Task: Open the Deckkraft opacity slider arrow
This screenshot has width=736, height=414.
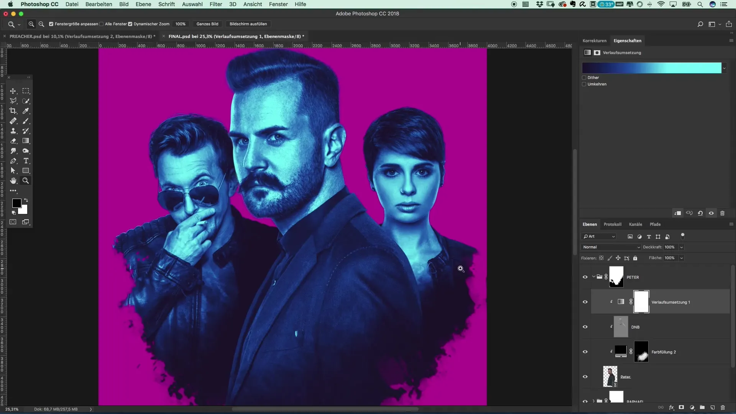Action: click(682, 247)
